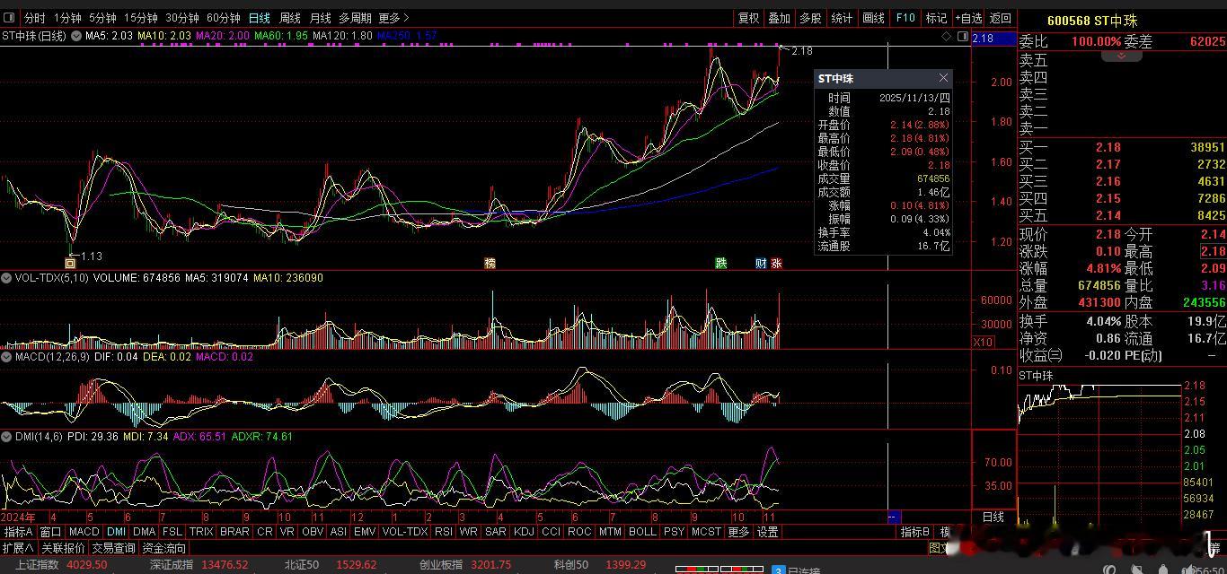Viewport: 1227px width, 574px height.
Task: Select BOLL indicator
Action: (642, 532)
